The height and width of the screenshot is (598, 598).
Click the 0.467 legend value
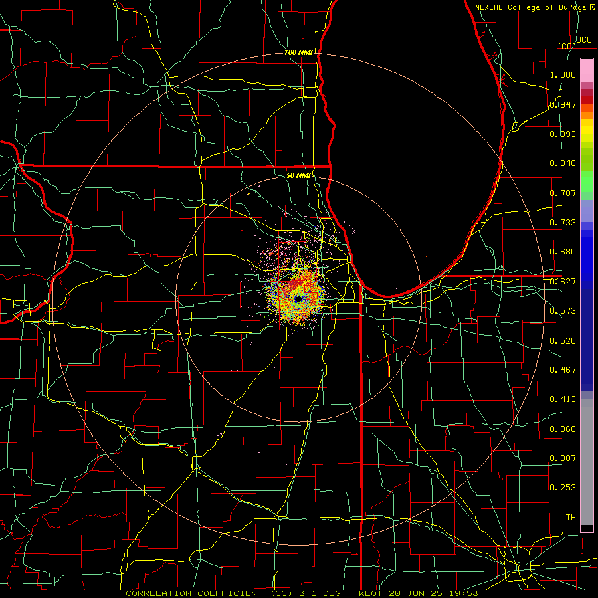563,370
